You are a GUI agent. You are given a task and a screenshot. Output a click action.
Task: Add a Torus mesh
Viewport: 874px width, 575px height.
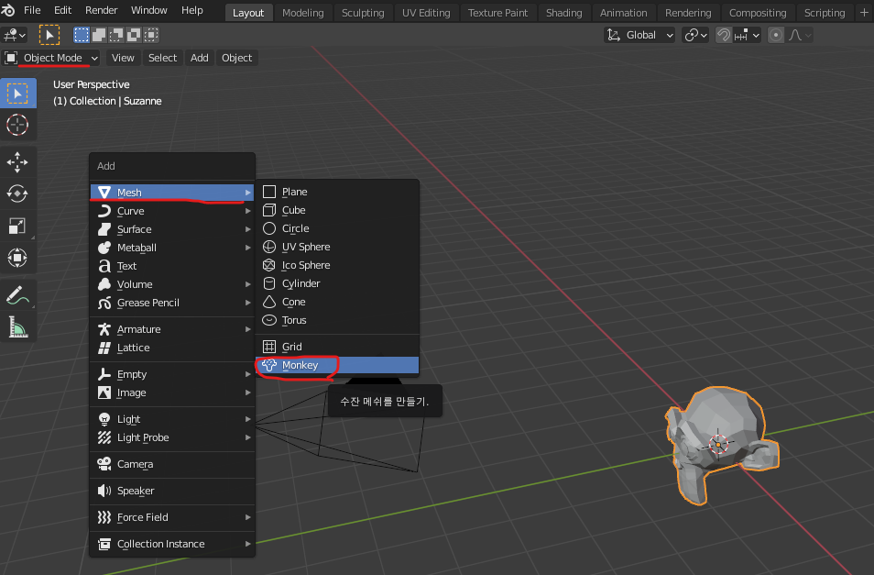click(337, 320)
